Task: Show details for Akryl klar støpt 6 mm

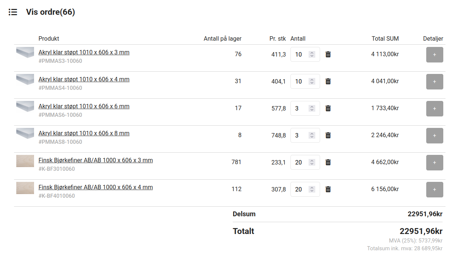Action: click(x=434, y=109)
